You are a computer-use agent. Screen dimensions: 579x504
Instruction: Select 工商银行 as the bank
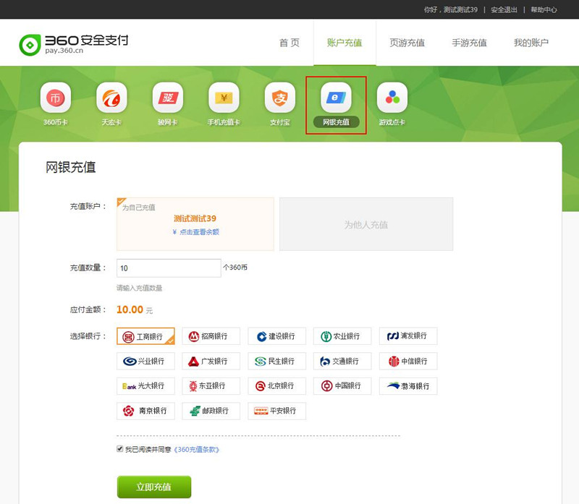tap(145, 336)
